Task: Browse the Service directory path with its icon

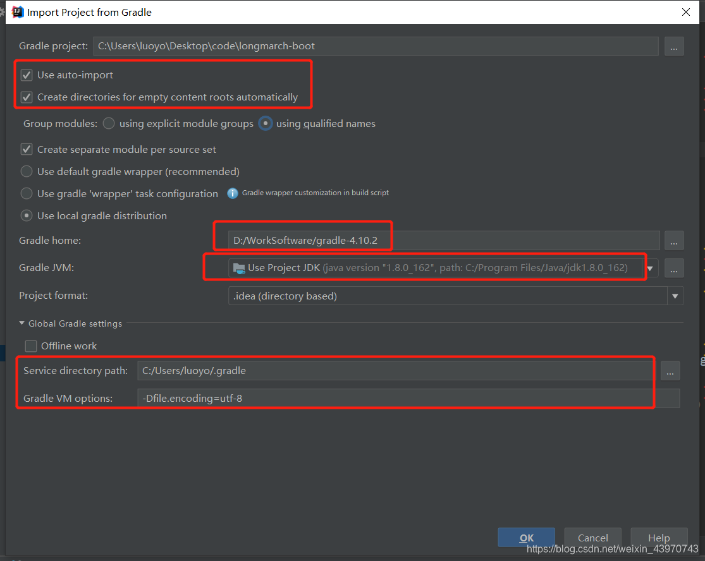Action: (x=670, y=371)
